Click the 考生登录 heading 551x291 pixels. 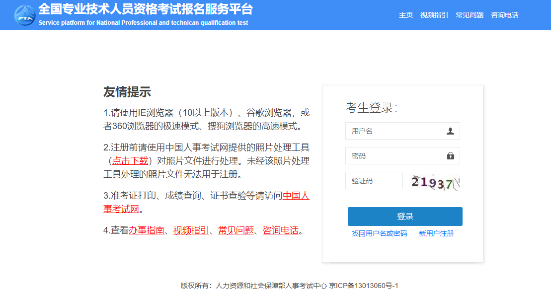click(x=371, y=108)
